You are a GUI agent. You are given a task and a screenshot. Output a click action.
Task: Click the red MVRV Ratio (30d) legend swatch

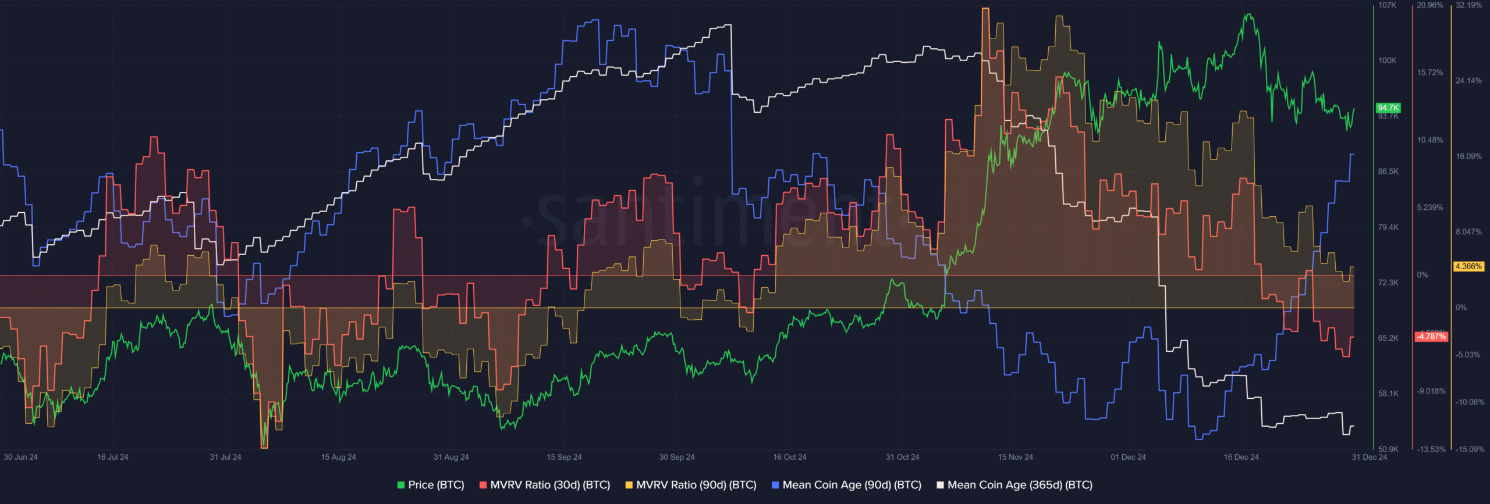tap(483, 485)
